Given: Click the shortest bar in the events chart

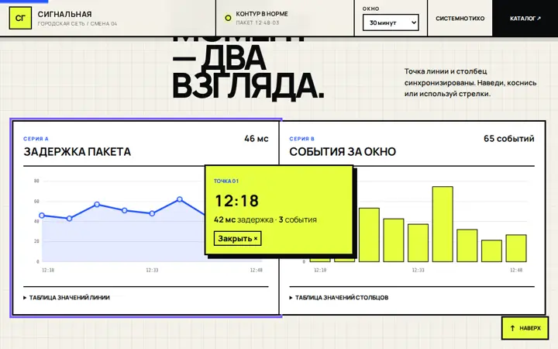Looking at the screenshot, I should pyautogui.click(x=491, y=251).
